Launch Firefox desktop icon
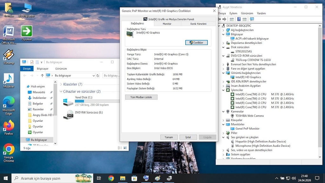Image resolution: width=325 pixels, height=183 pixels. pos(9,128)
